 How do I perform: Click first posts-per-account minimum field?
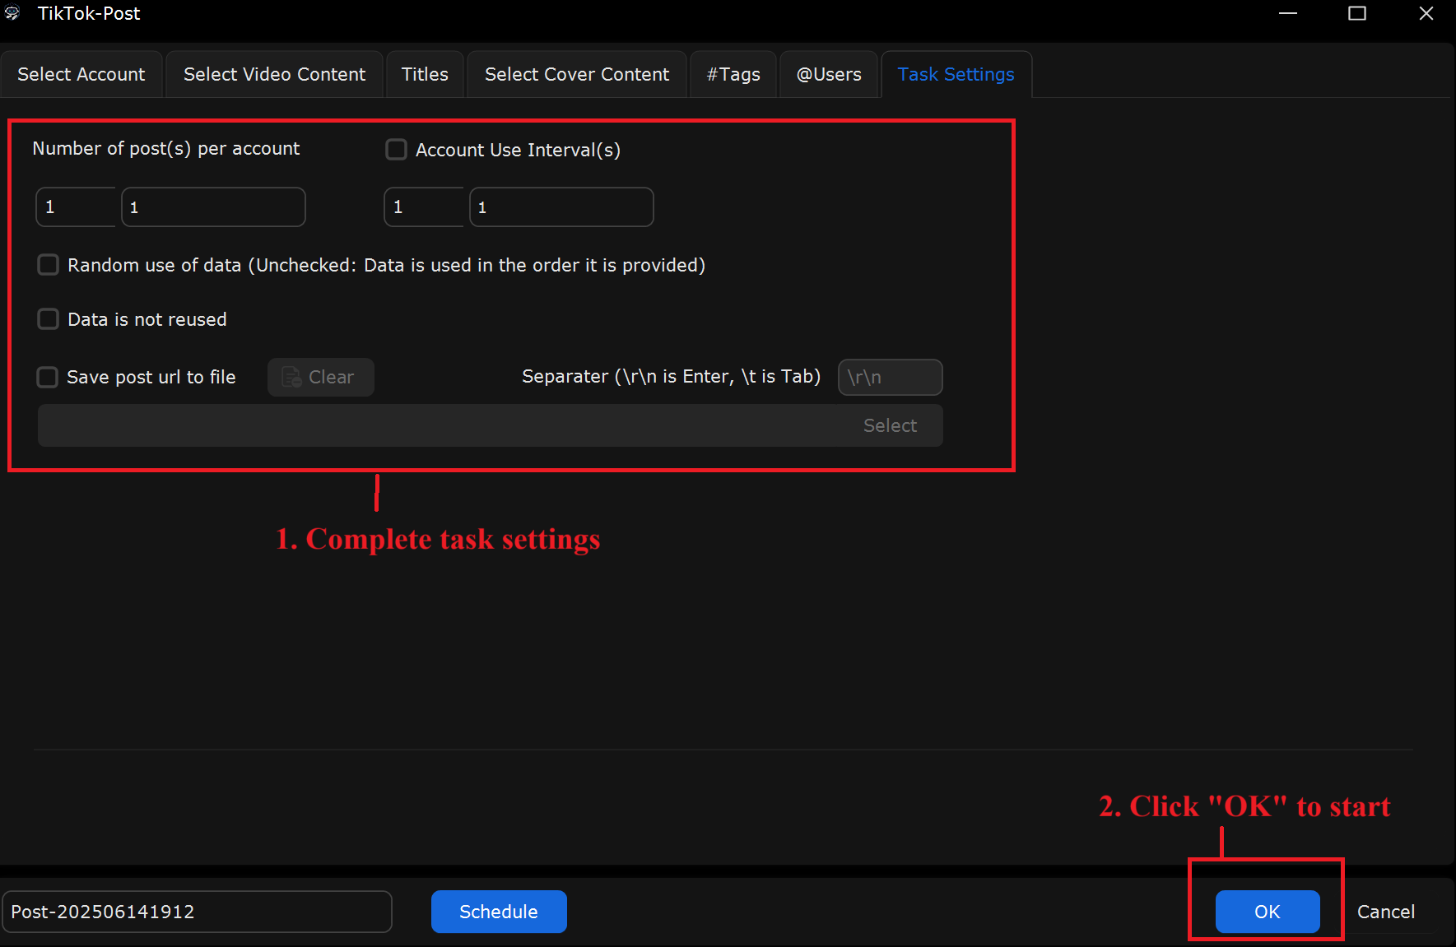tap(76, 207)
